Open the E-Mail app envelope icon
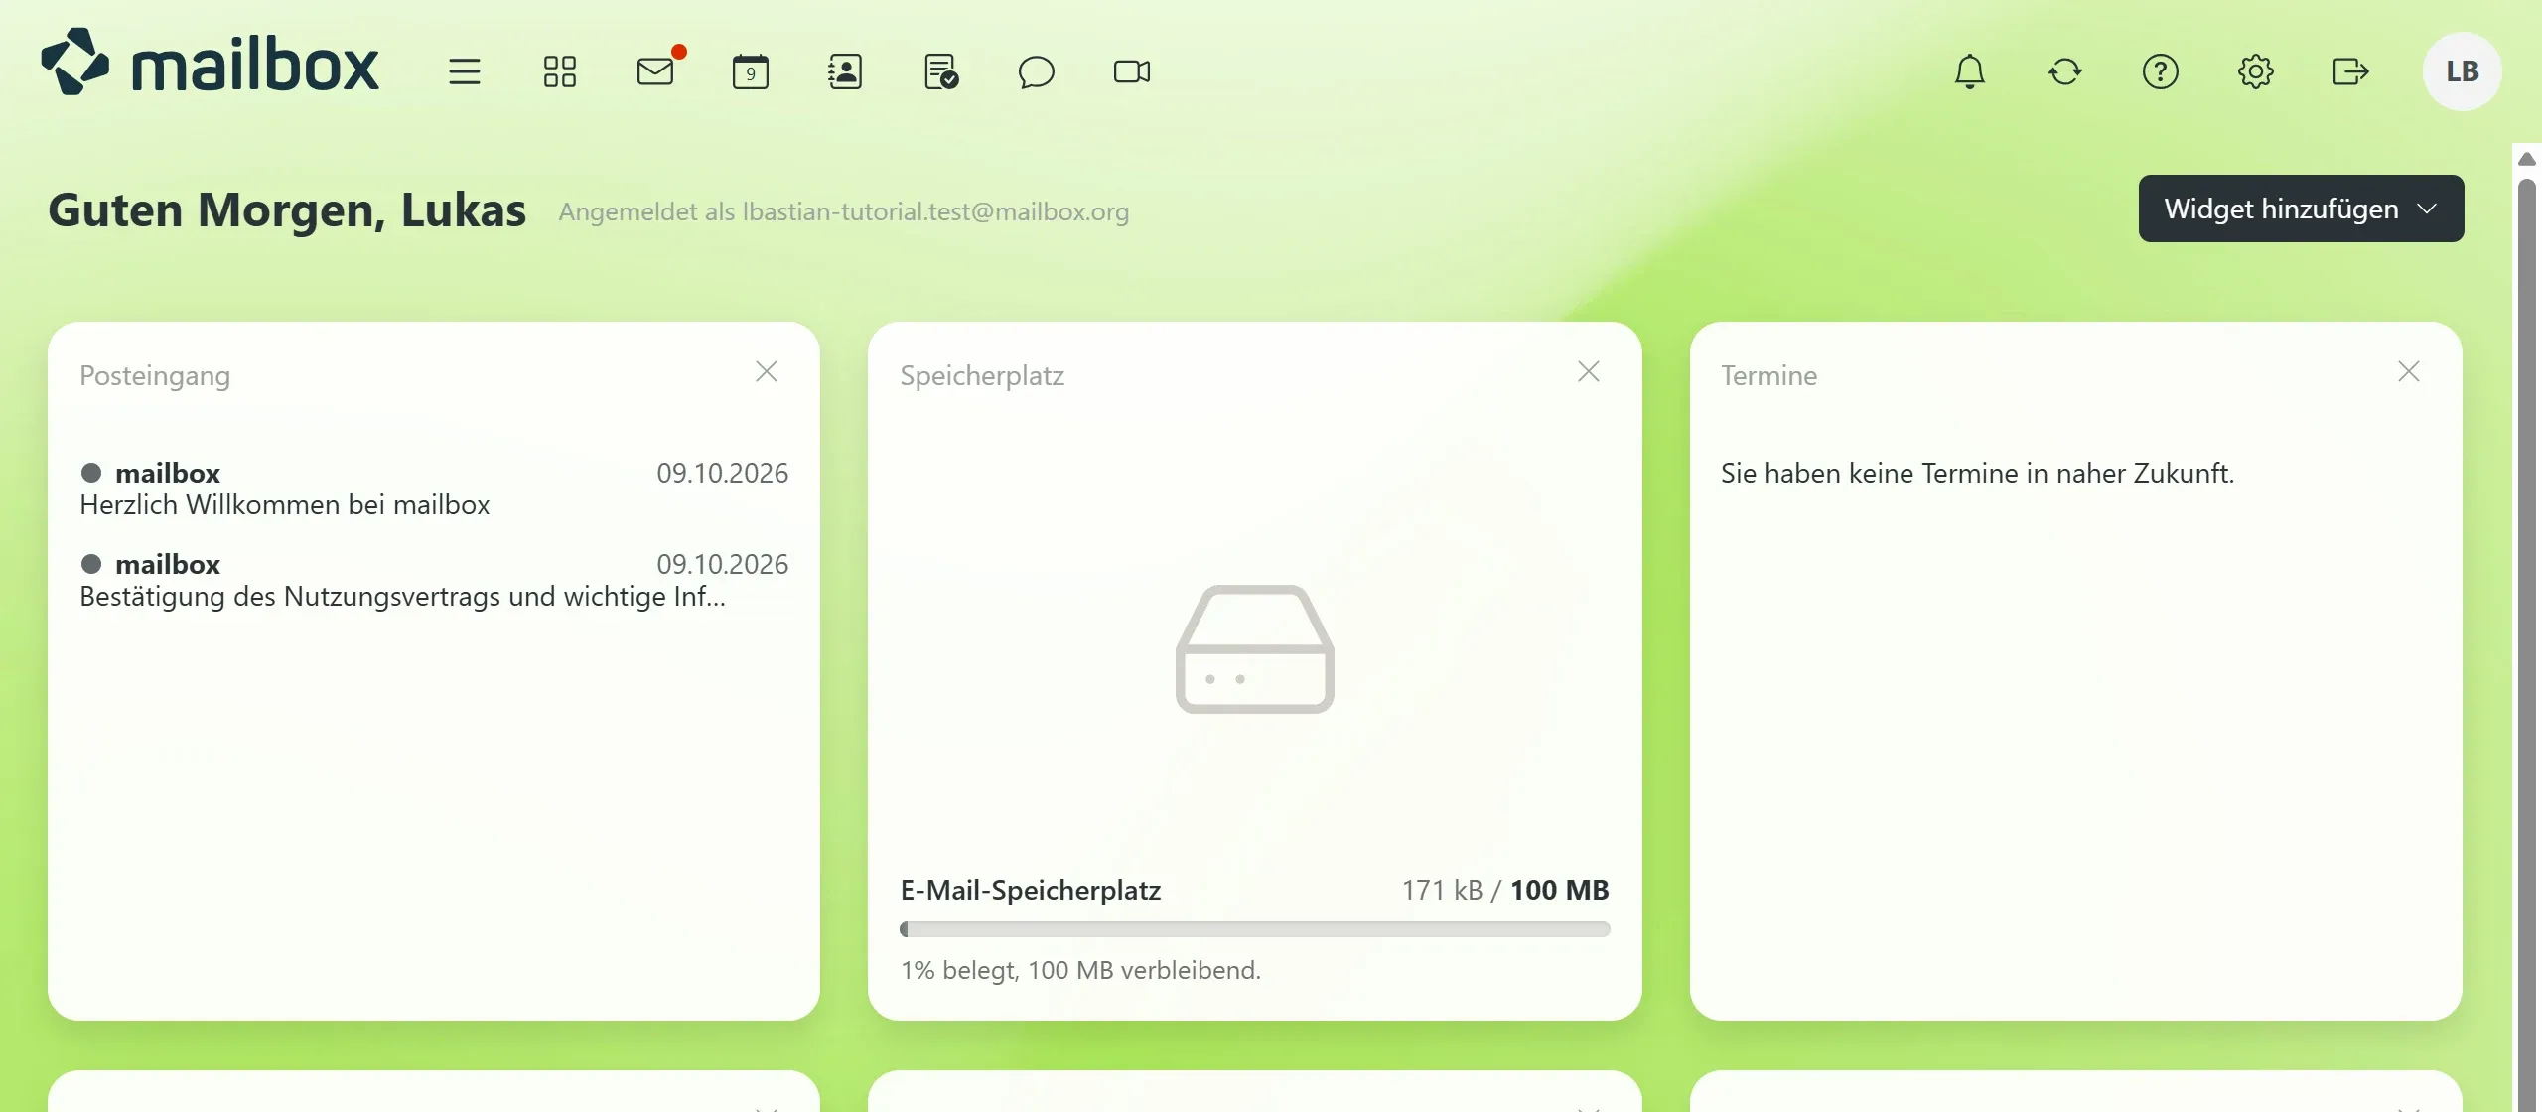The width and height of the screenshot is (2542, 1112). (x=655, y=71)
